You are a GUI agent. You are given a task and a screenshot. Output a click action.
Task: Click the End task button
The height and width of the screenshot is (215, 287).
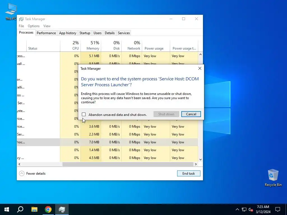pos(189,174)
